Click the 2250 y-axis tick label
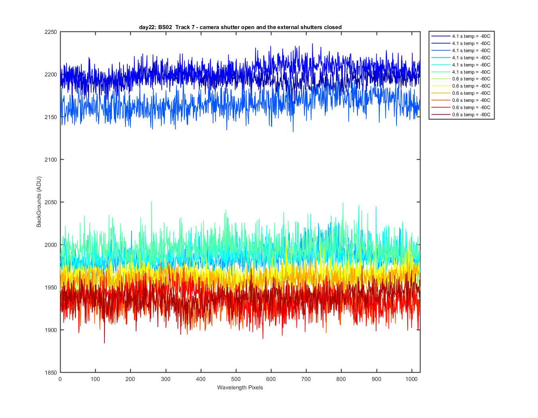The height and width of the screenshot is (418, 538). (x=51, y=32)
